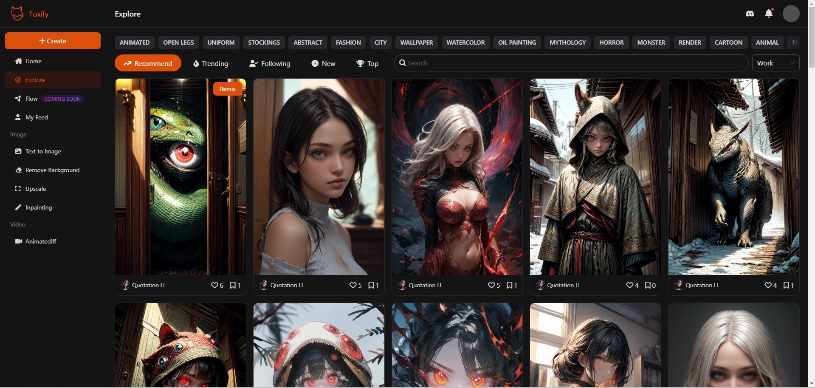Click the Create button
Screen dimensions: 815x388
point(53,41)
